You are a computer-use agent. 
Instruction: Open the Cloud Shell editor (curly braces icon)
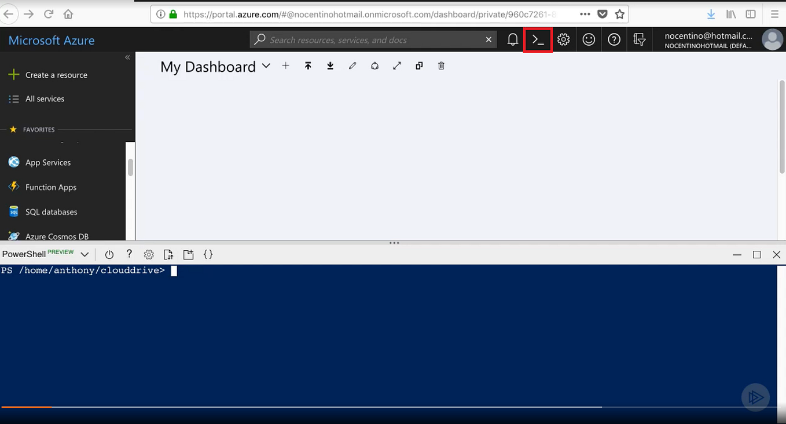(208, 254)
